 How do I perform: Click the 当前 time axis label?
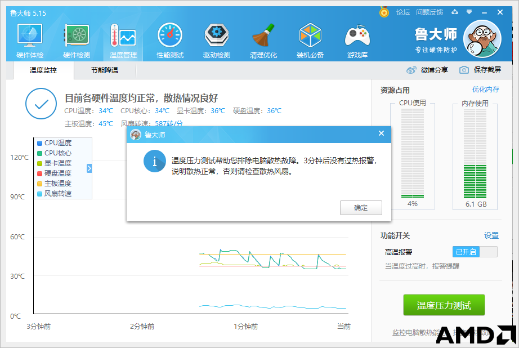(x=344, y=327)
